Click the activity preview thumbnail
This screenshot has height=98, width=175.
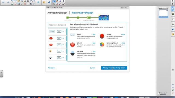(x=104, y=17)
